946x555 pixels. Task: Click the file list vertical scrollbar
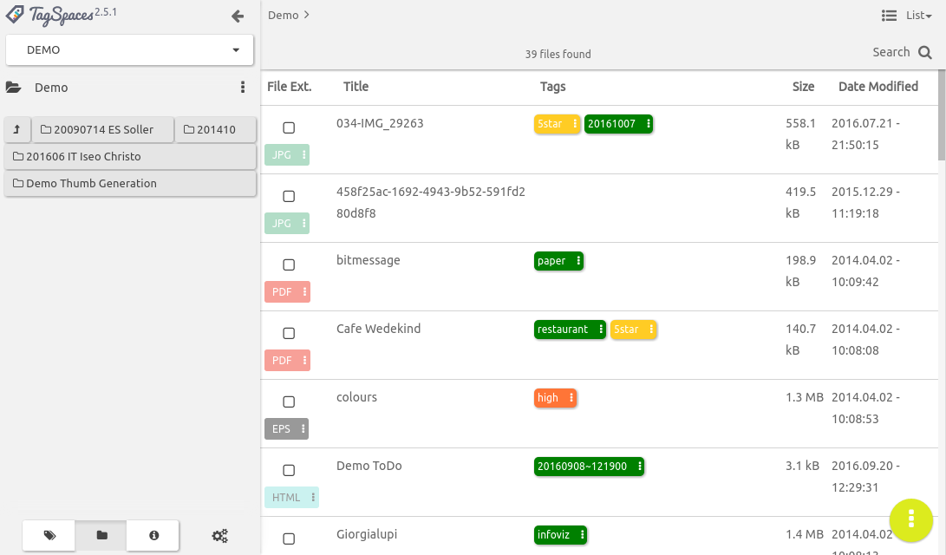(x=942, y=114)
